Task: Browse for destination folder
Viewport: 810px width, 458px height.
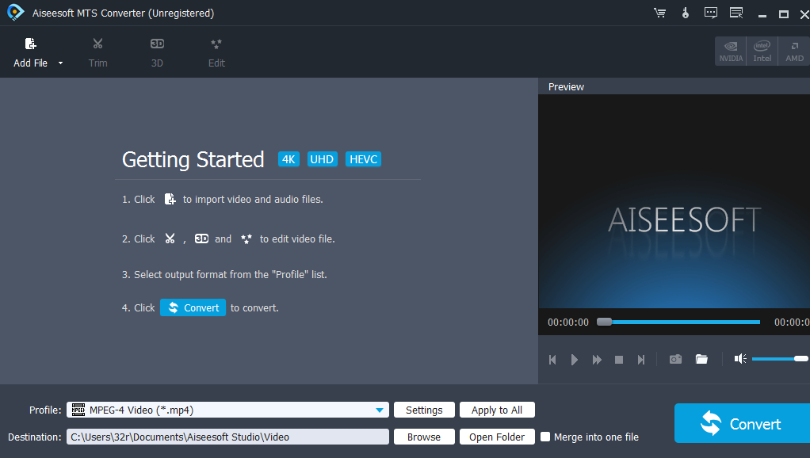Action: click(x=424, y=437)
